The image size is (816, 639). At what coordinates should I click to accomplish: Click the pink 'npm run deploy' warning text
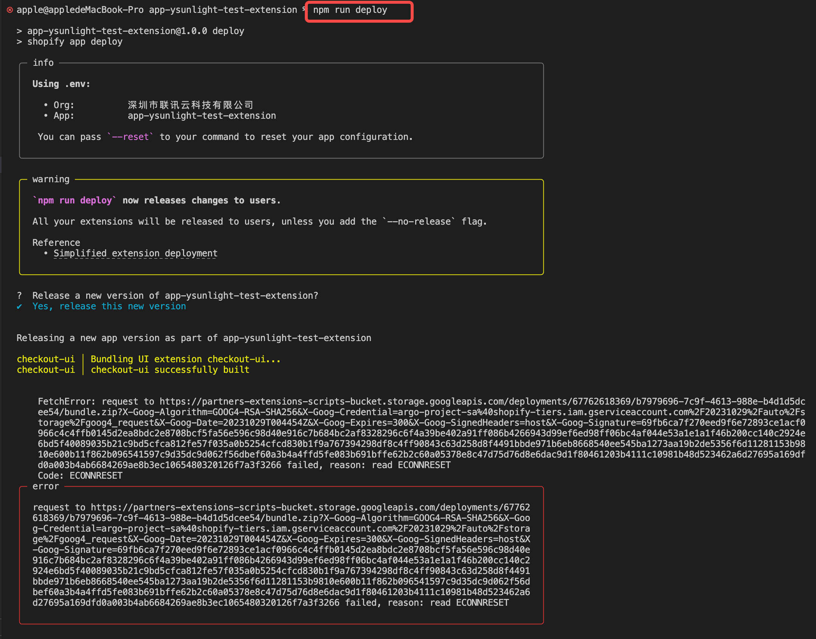click(75, 200)
